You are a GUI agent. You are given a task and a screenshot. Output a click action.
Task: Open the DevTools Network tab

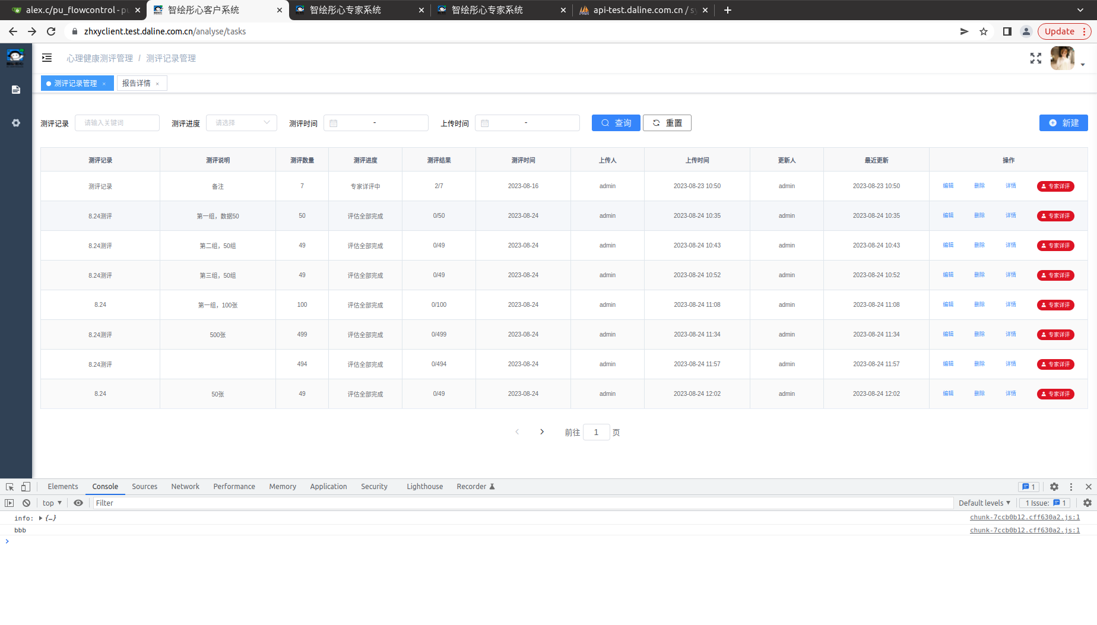tap(185, 487)
